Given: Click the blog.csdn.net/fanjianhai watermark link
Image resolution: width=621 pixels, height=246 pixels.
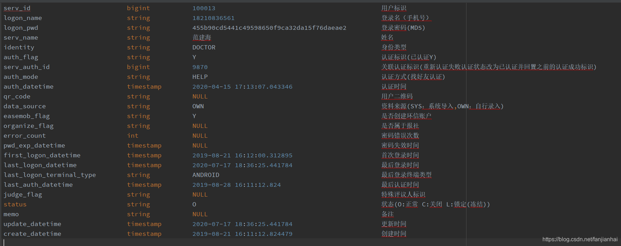Looking at the screenshot, I should 580,239.
